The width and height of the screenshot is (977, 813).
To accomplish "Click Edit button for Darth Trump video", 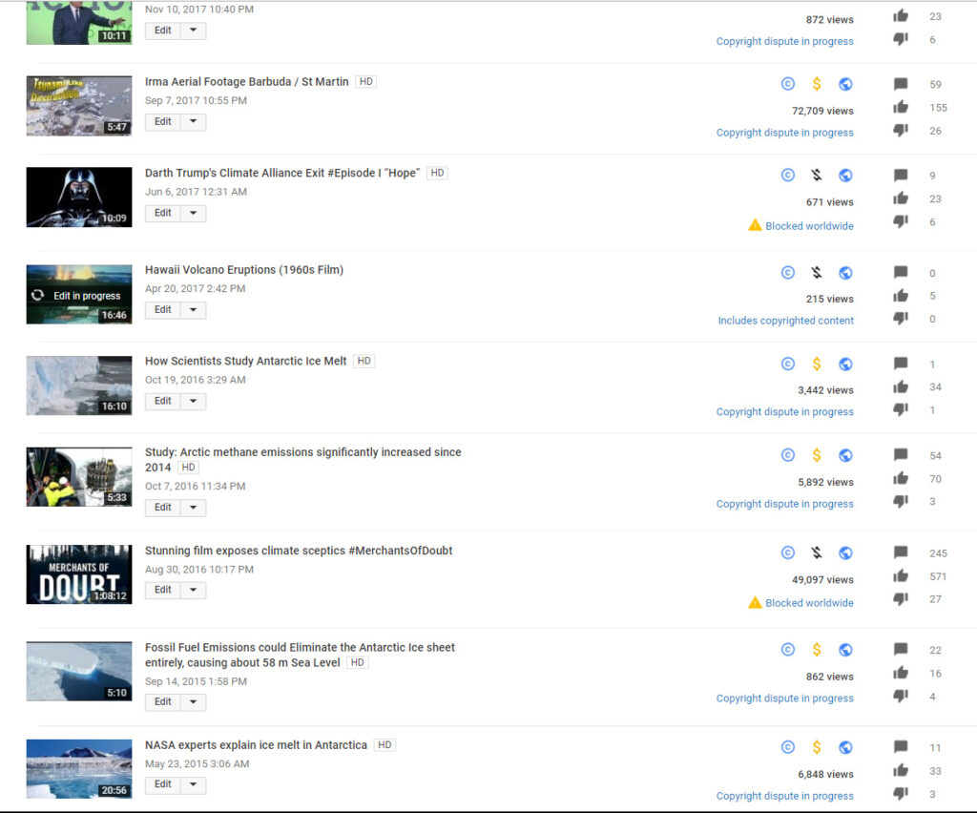I will 163,213.
